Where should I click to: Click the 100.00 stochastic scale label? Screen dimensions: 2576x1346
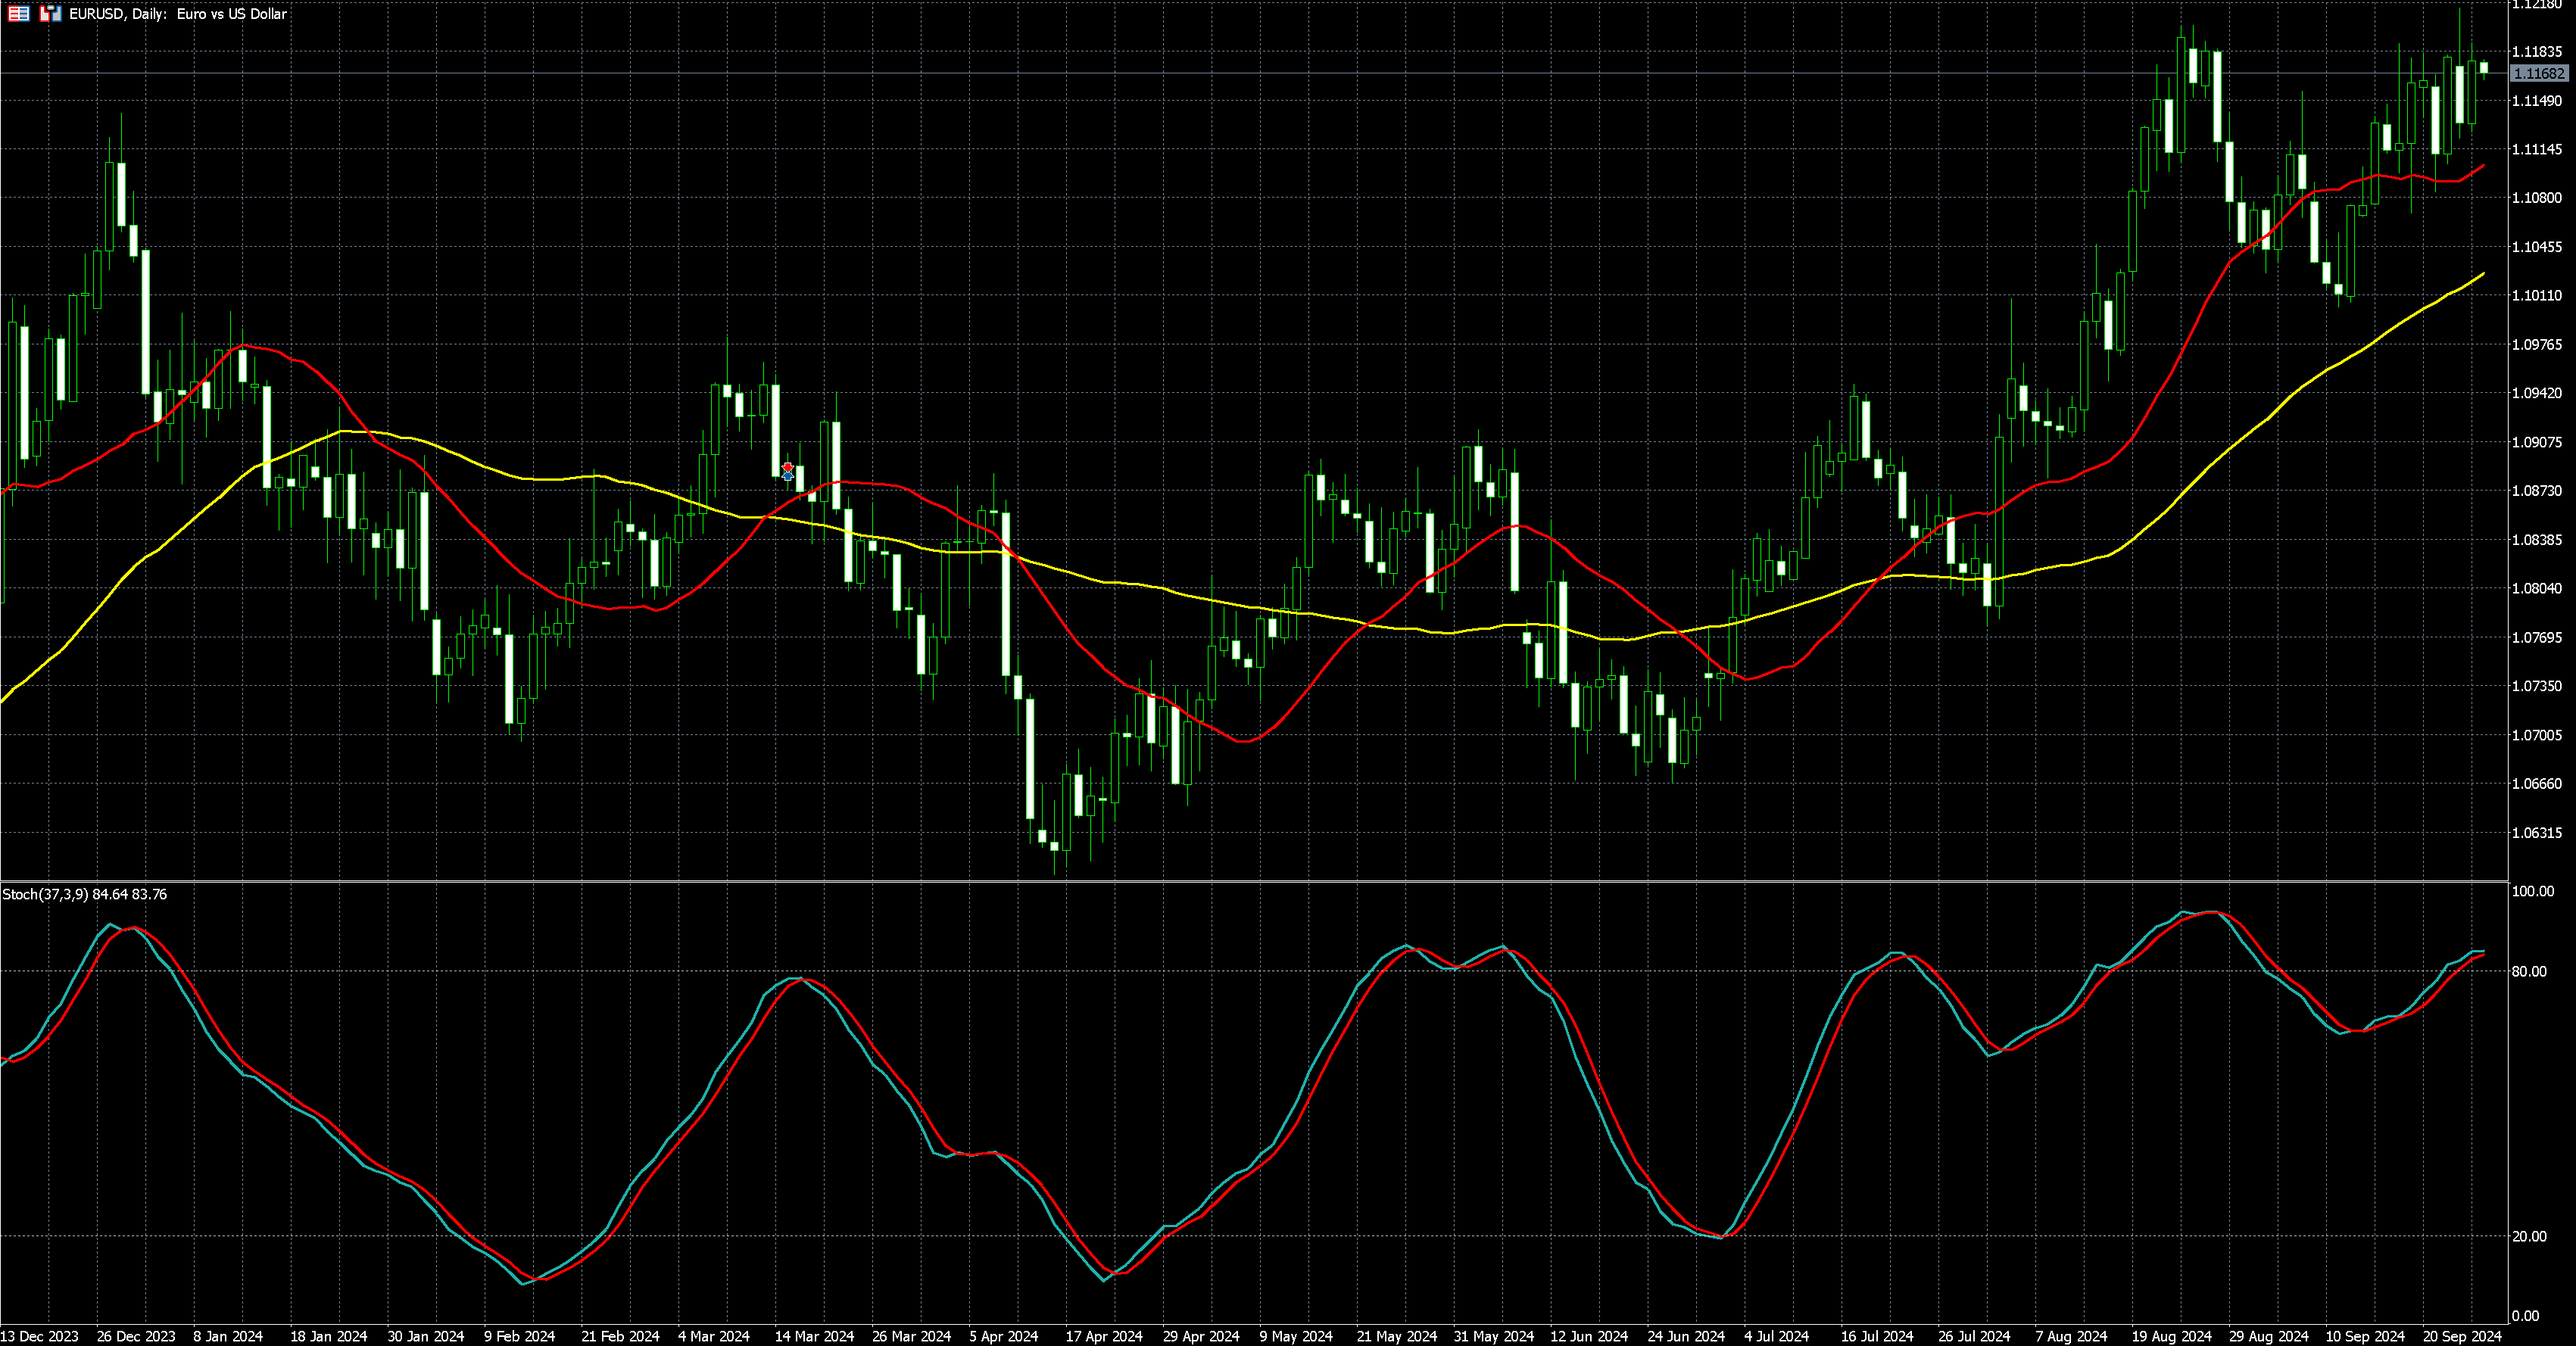(2532, 892)
